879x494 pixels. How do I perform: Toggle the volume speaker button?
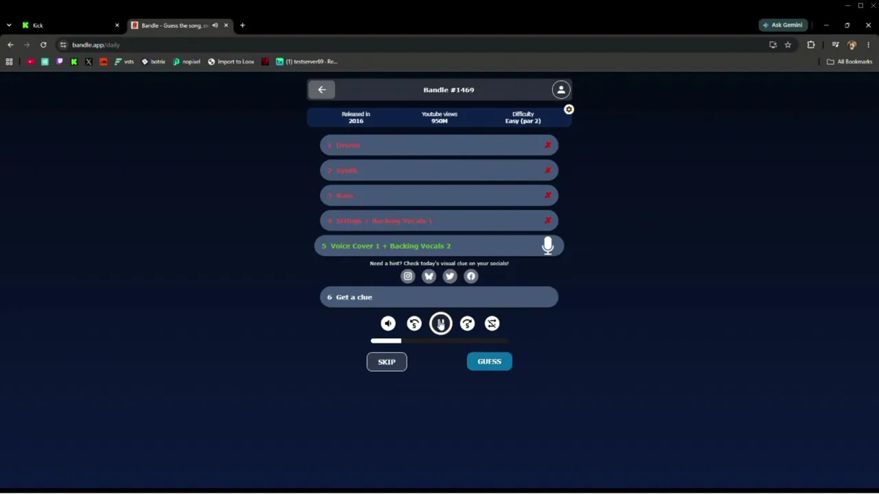tap(389, 324)
